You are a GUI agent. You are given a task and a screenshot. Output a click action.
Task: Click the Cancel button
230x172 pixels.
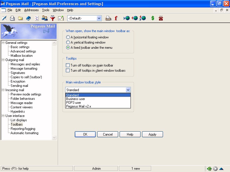(x=108, y=134)
